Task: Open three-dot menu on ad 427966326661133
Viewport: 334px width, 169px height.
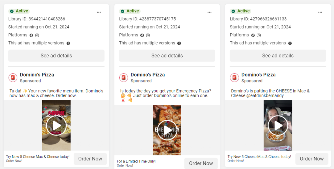Action: pos(320,12)
